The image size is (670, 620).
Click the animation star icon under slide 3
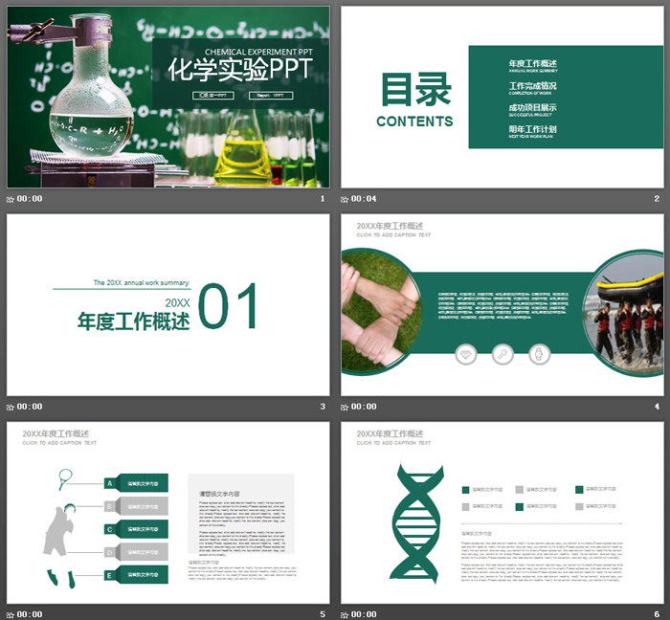pos(11,407)
